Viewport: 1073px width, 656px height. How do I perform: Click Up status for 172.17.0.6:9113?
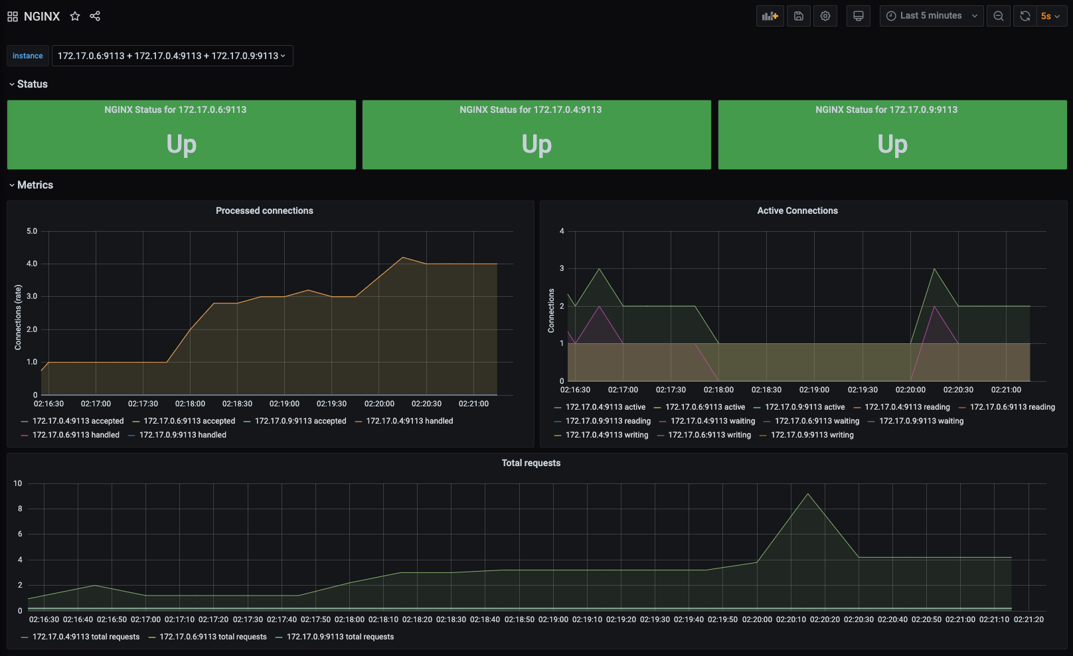coord(181,144)
